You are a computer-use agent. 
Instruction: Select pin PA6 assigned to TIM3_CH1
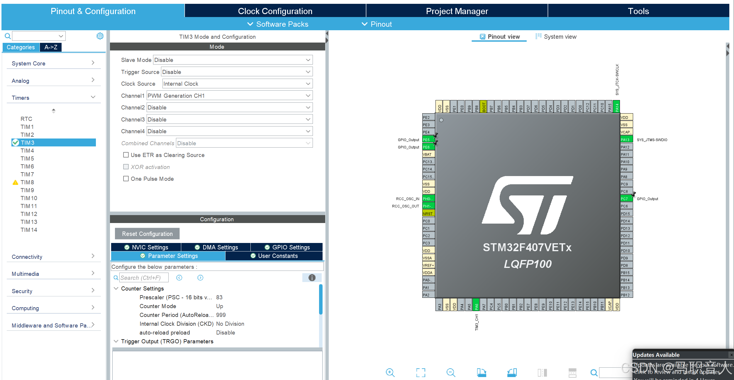(x=476, y=305)
